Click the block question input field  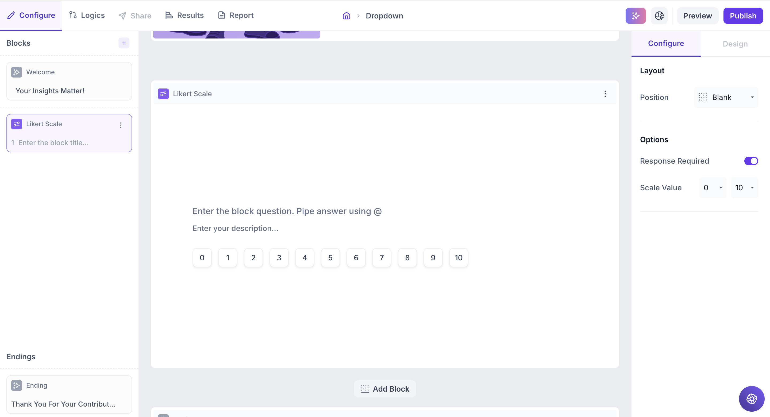point(287,211)
